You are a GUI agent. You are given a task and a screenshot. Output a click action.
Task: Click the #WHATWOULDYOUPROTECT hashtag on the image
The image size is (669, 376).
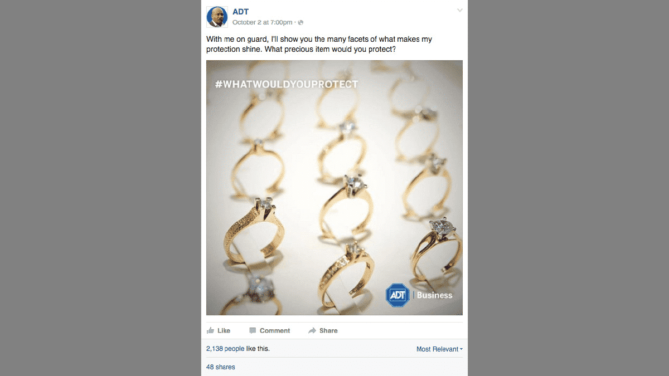pyautogui.click(x=287, y=84)
